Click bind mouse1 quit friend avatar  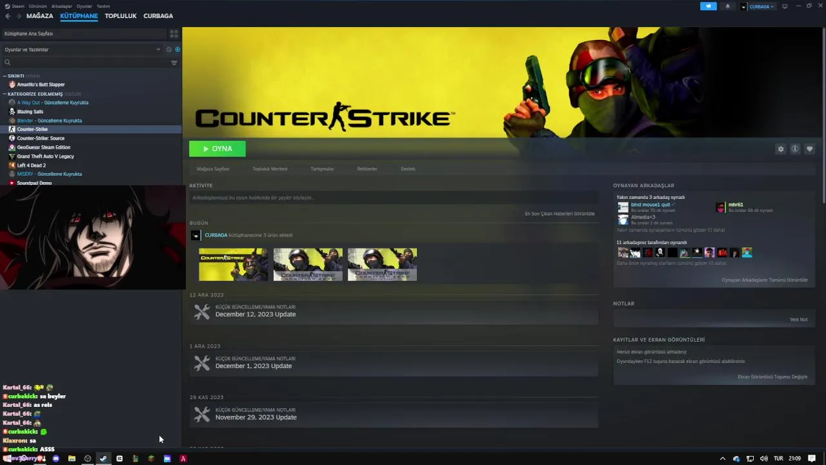click(x=623, y=207)
